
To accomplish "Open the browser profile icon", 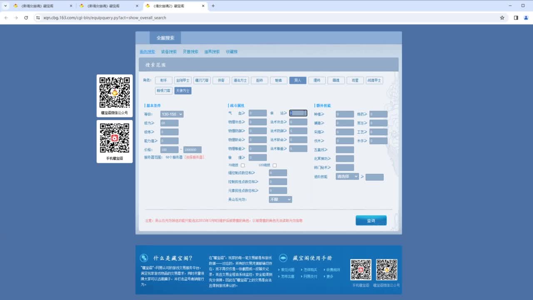I will click(x=526, y=18).
